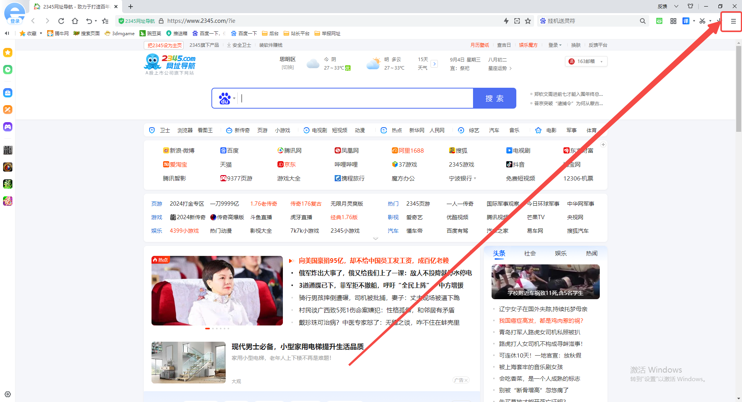Image resolution: width=742 pixels, height=402 pixels.
Task: Expand the 登录 dropdown on page top bar
Action: click(x=555, y=45)
